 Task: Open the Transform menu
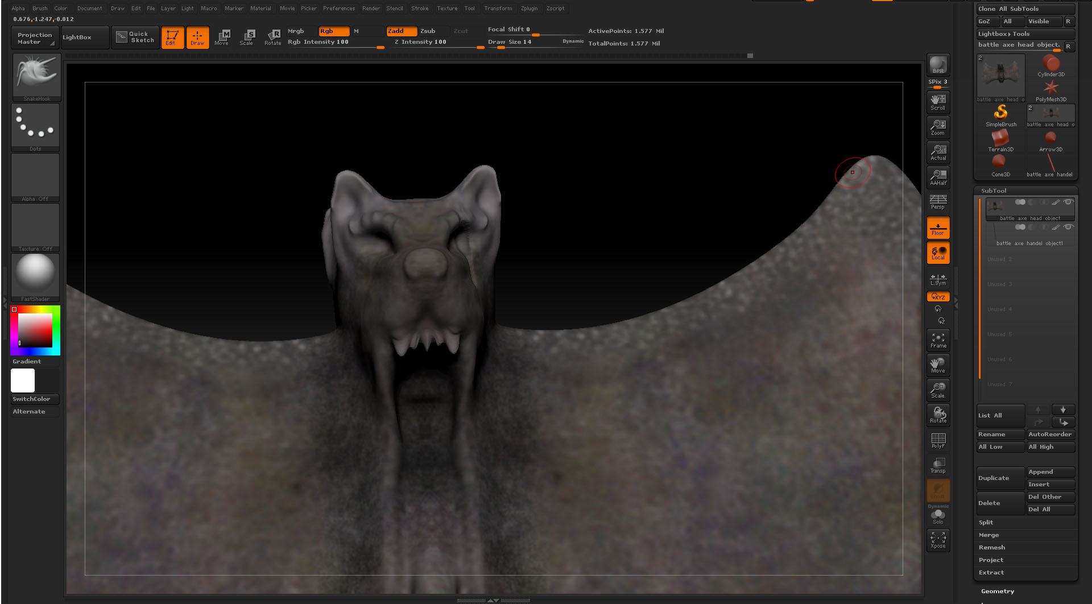click(498, 9)
